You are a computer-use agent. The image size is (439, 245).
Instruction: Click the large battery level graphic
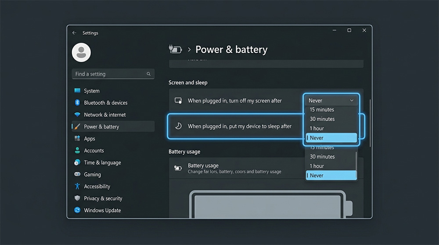point(271,205)
